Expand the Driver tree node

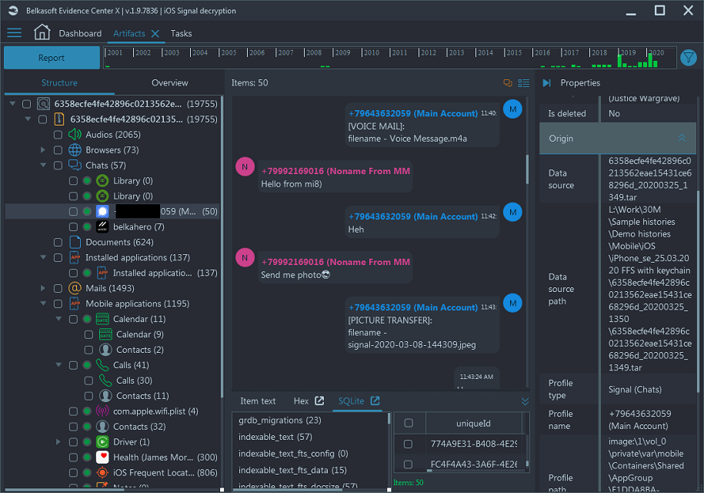click(x=58, y=441)
